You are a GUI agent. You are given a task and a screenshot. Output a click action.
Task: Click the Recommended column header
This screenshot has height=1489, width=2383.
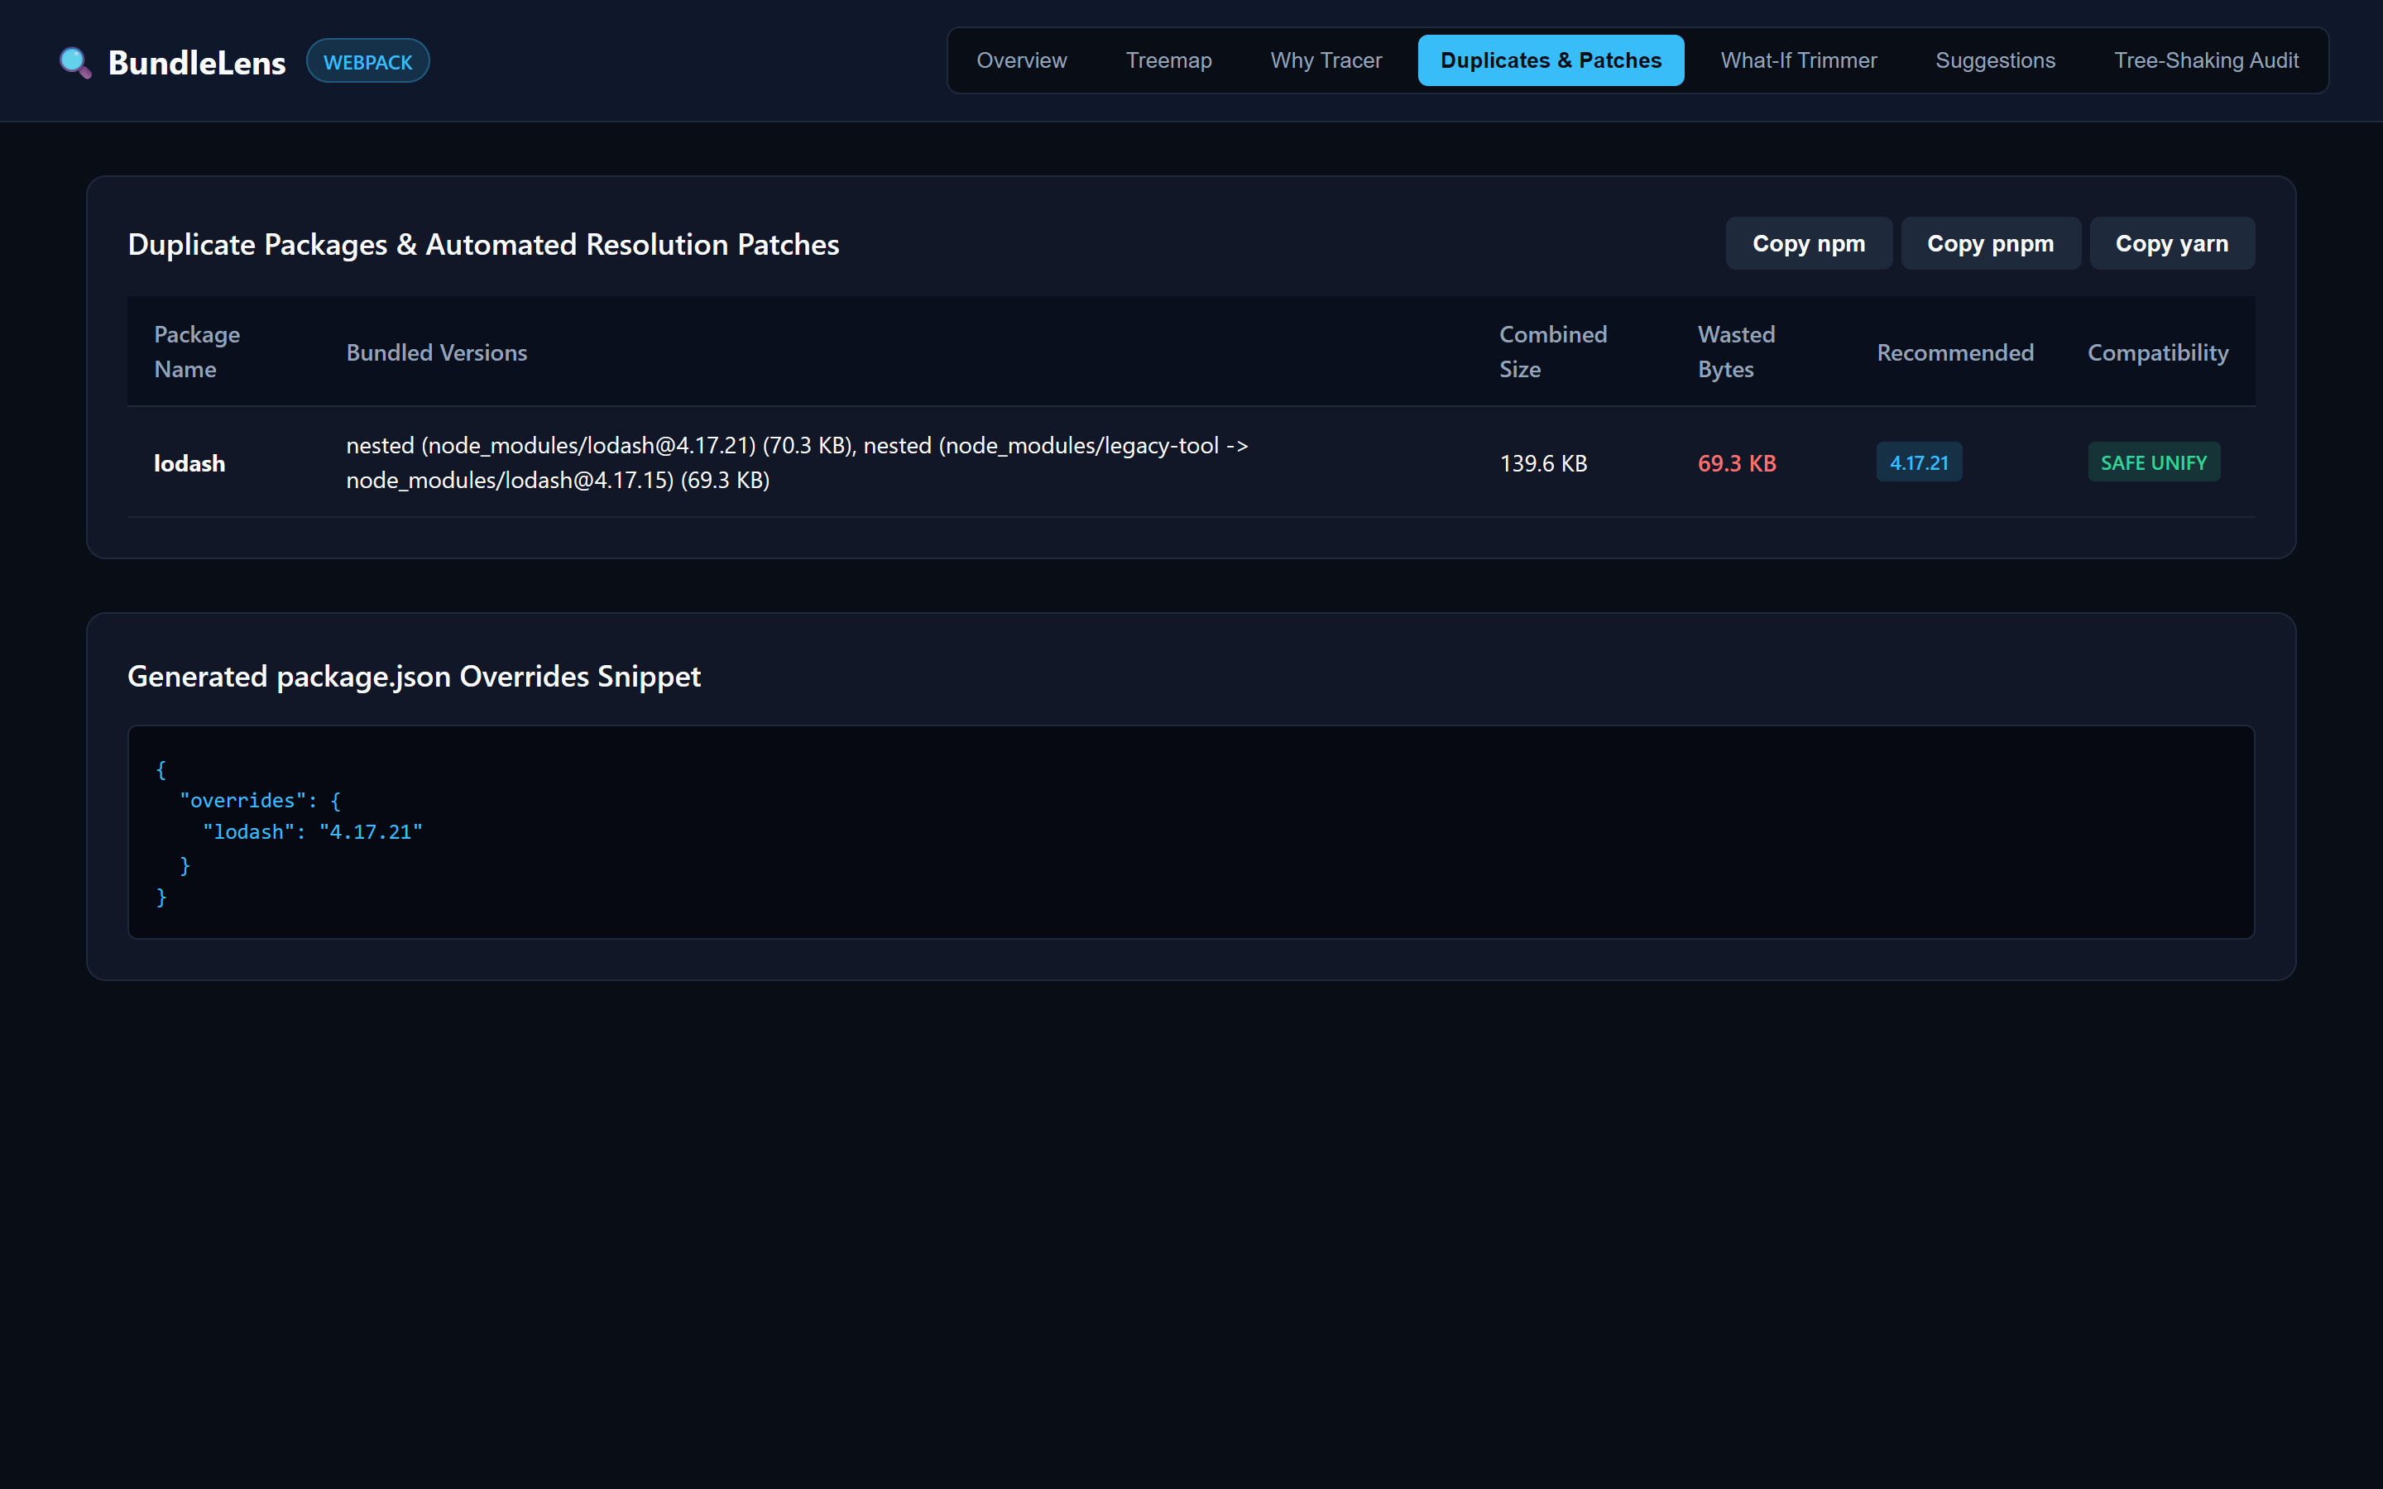(x=1954, y=352)
